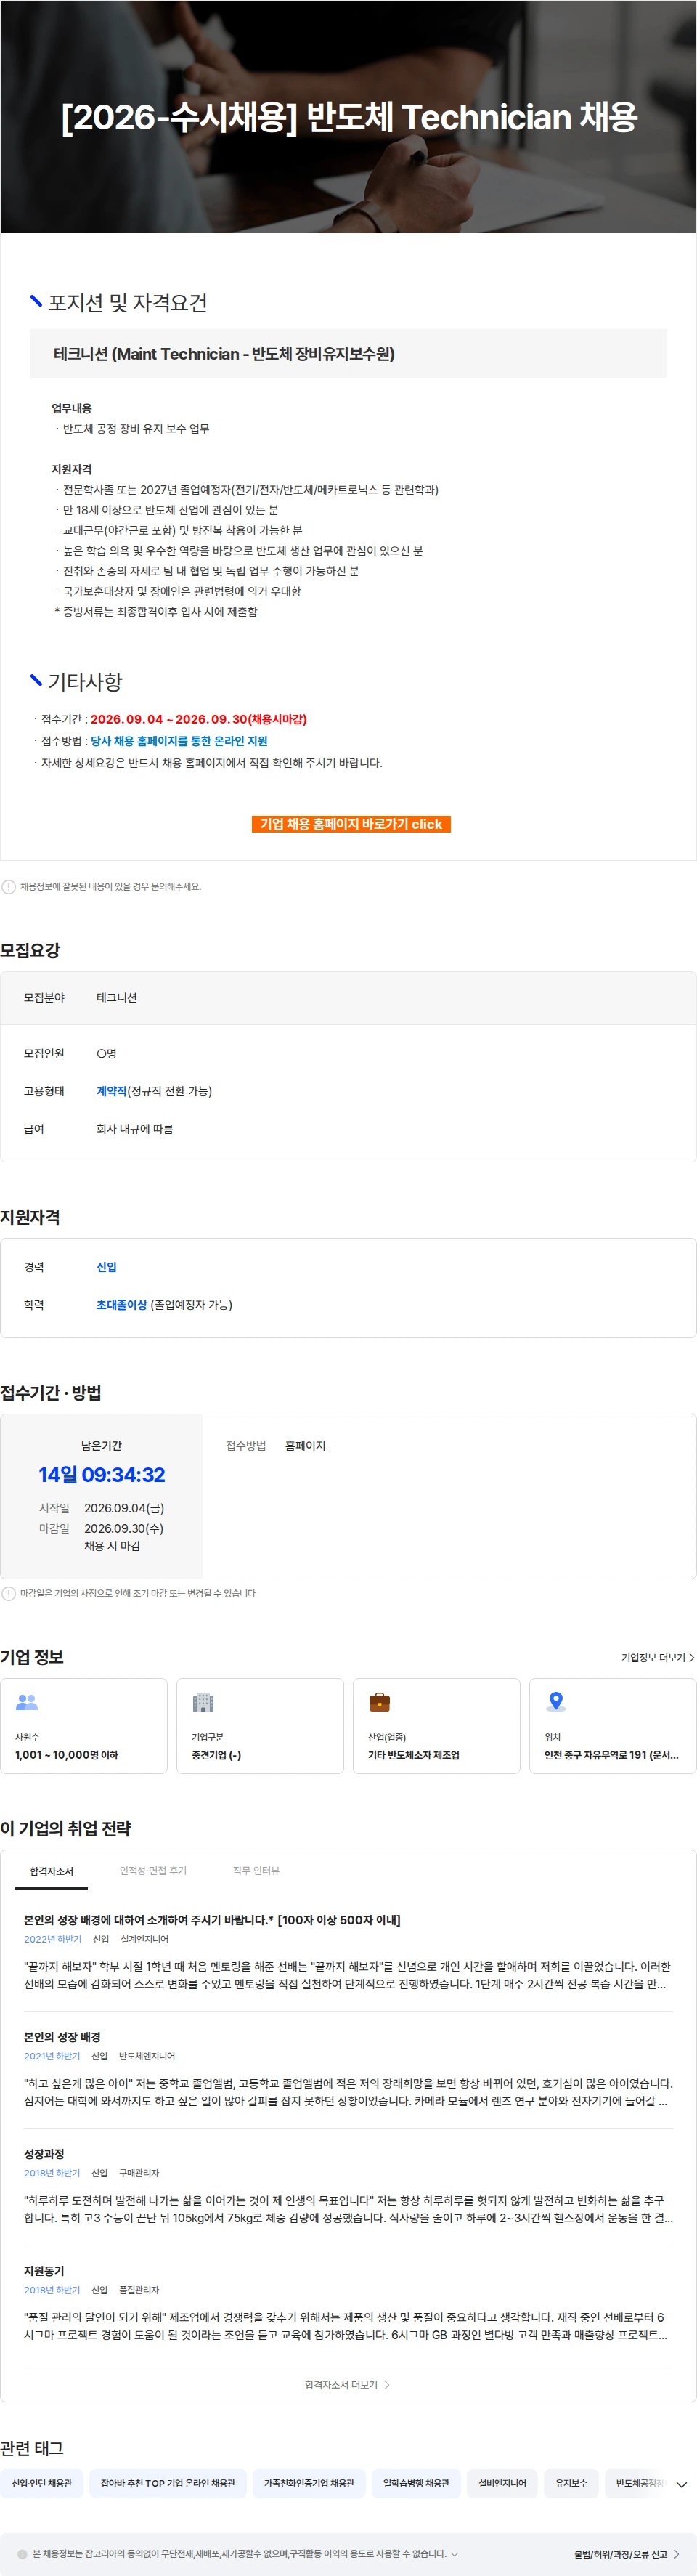Click the 기업구분 building icon
Screen dimensions: 697x2576
[203, 1702]
